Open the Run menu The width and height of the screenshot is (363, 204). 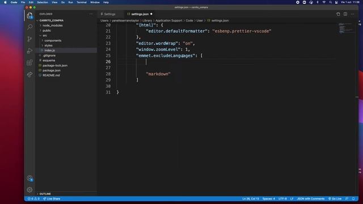point(70,2)
